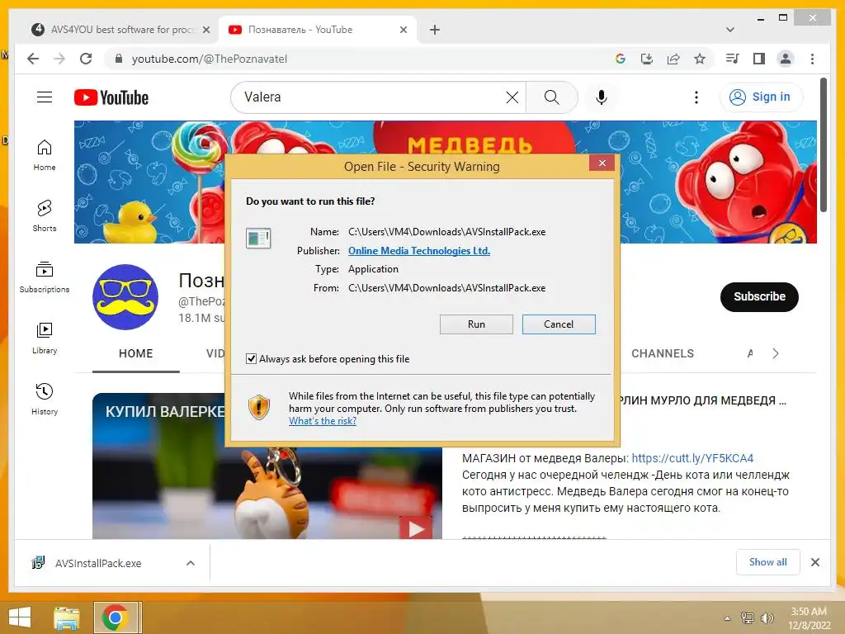Image resolution: width=845 pixels, height=634 pixels.
Task: Open AVSInstallPack.exe in the downloads bar
Action: [x=98, y=563]
